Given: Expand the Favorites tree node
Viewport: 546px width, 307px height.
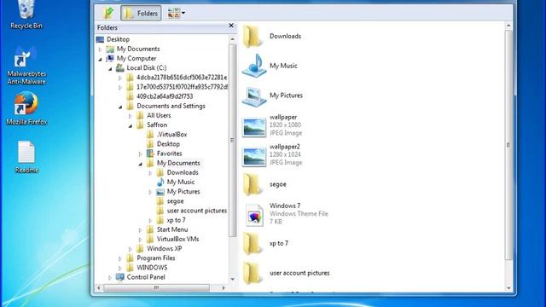Looking at the screenshot, I should (x=140, y=153).
